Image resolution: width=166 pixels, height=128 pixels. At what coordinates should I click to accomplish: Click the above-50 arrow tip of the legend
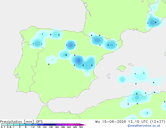click(83, 125)
